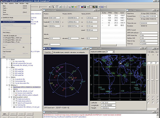Select the Signal types tree row
The height and width of the screenshot is (118, 160).
point(27,87)
